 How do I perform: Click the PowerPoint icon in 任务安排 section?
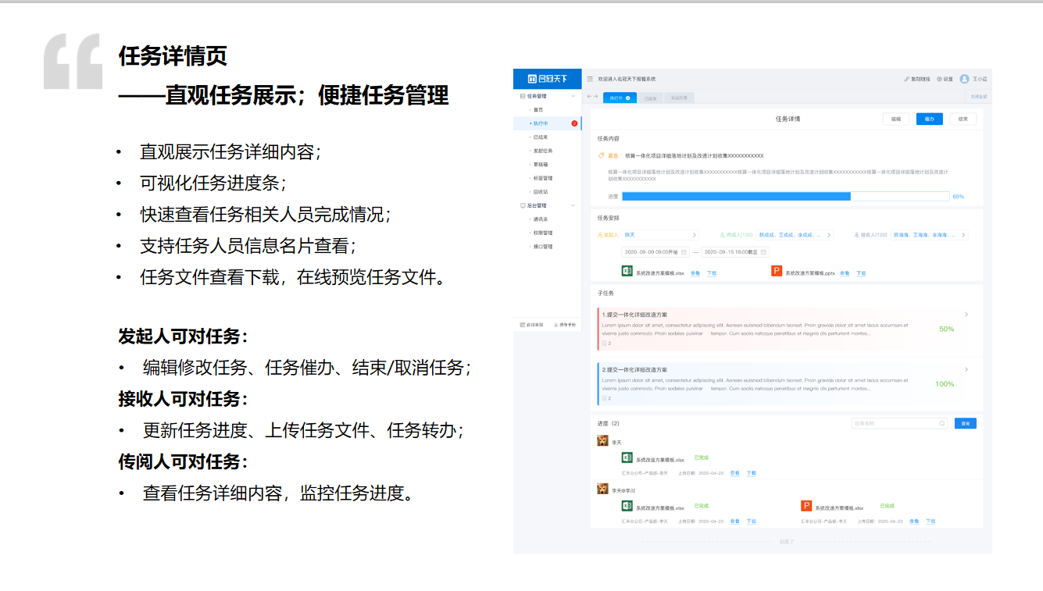coord(777,271)
